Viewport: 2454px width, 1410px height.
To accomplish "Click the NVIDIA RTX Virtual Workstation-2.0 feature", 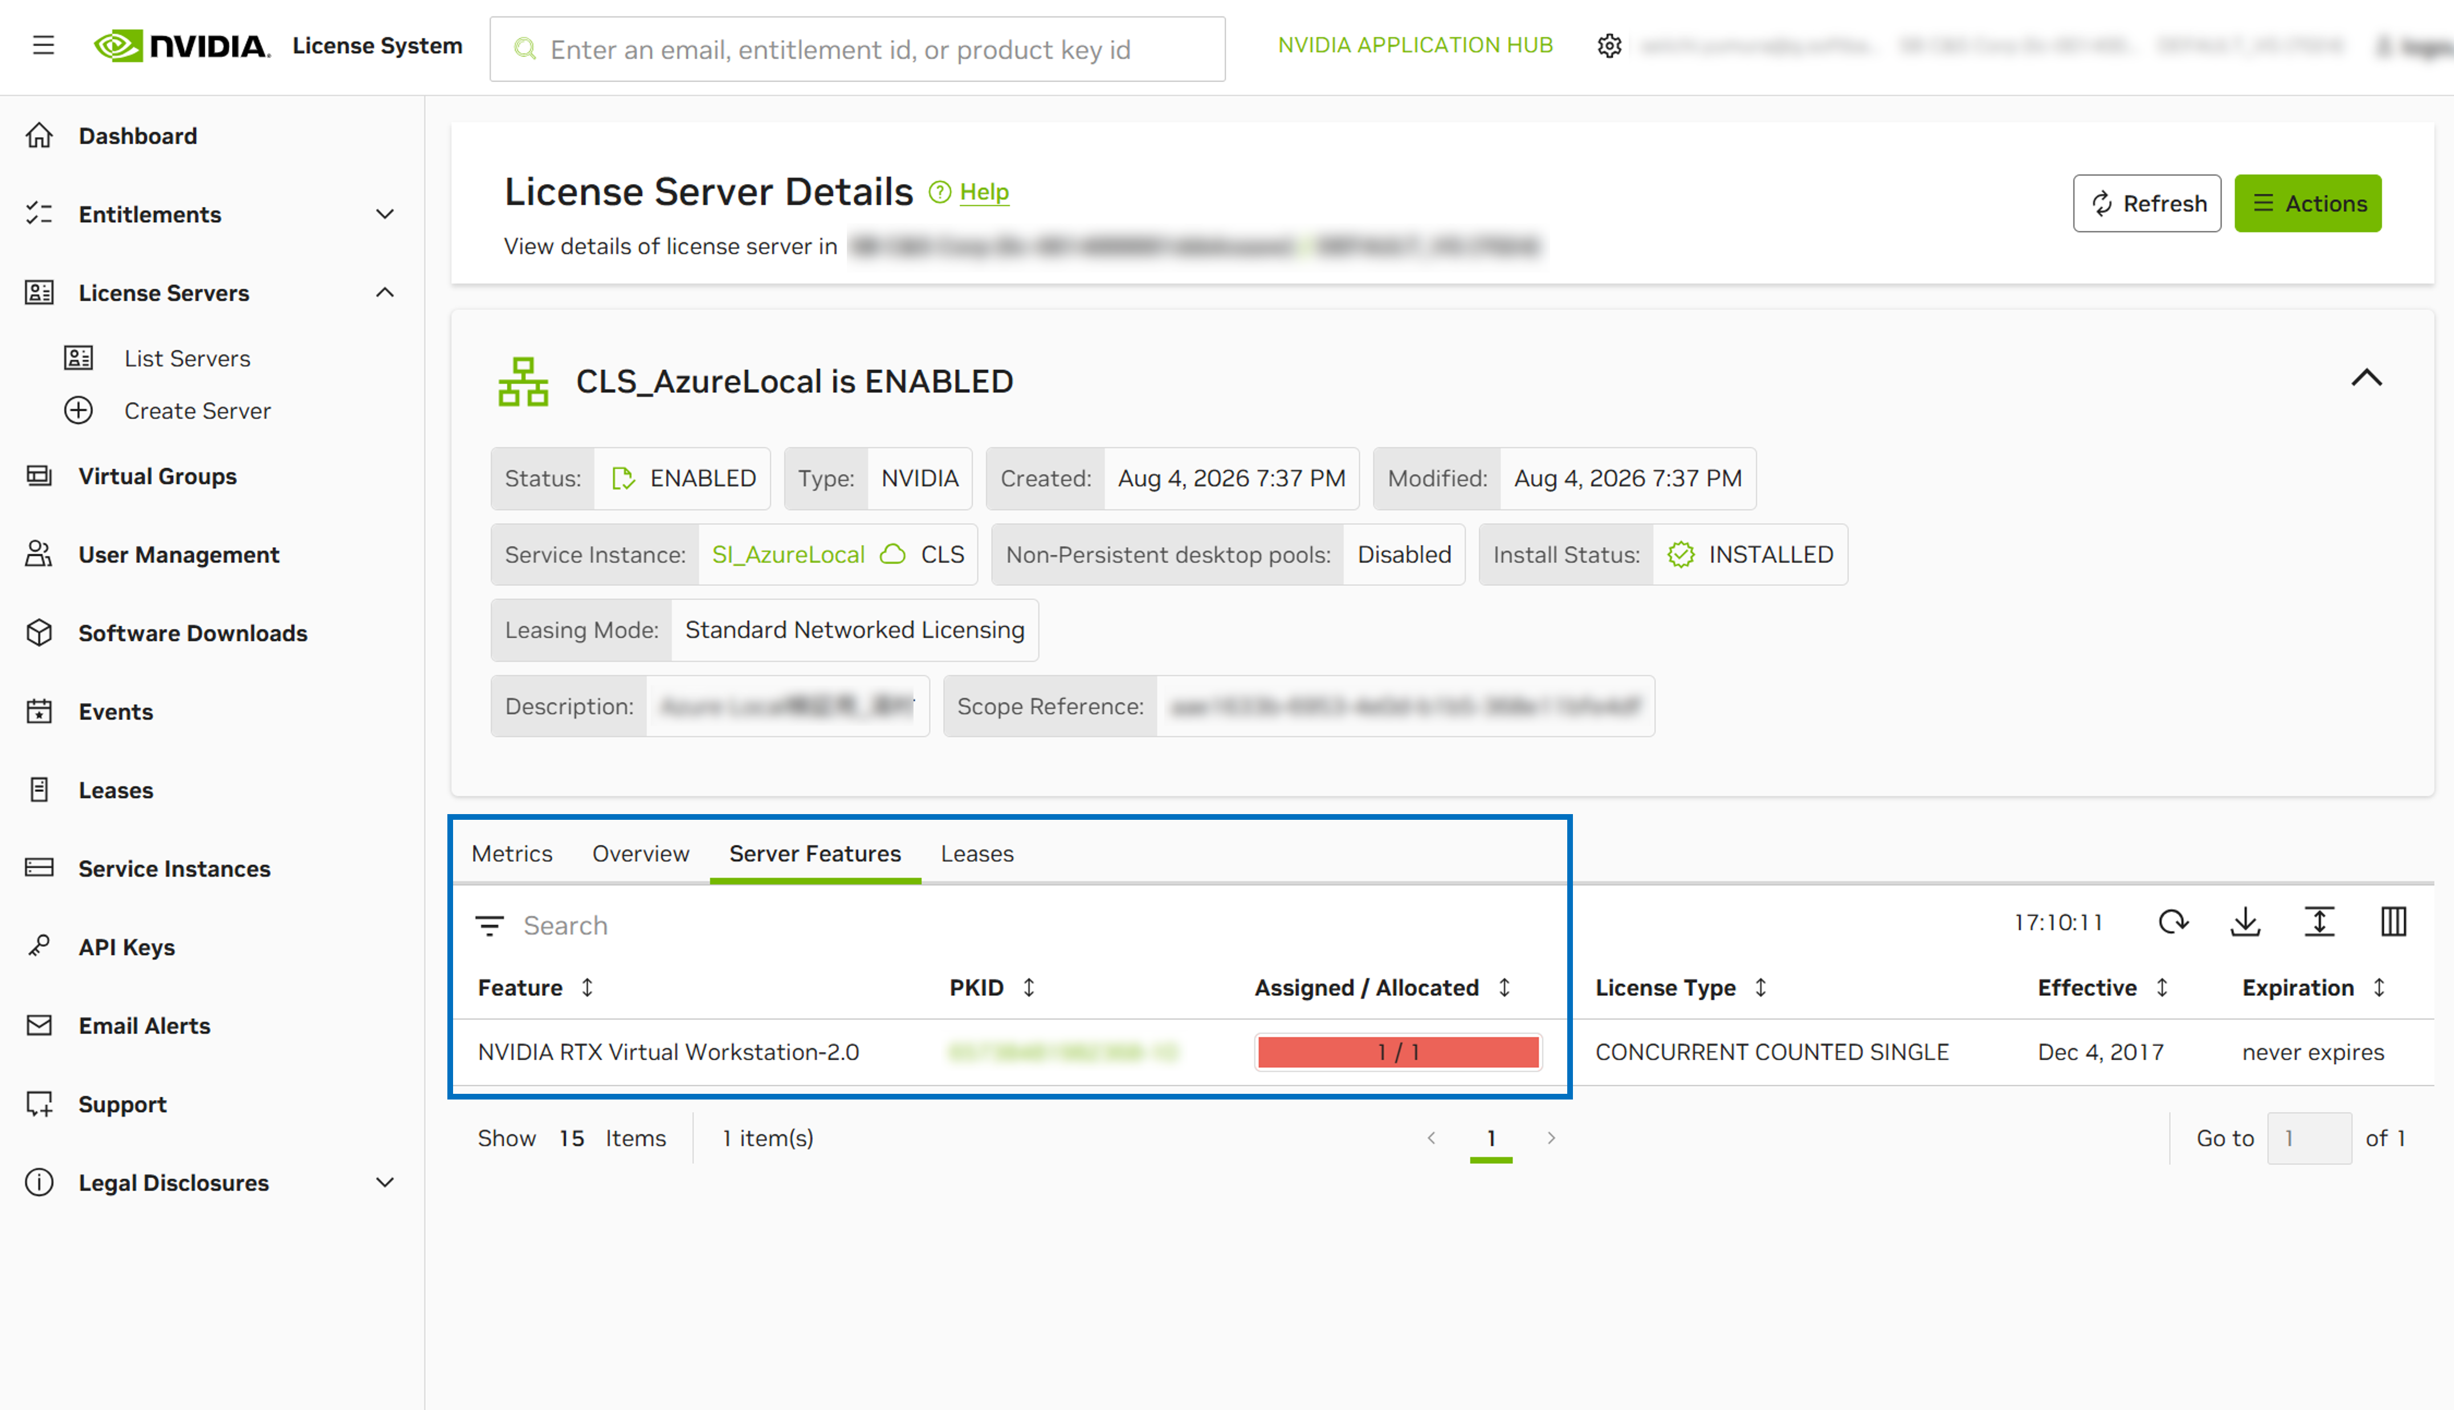I will [x=668, y=1052].
